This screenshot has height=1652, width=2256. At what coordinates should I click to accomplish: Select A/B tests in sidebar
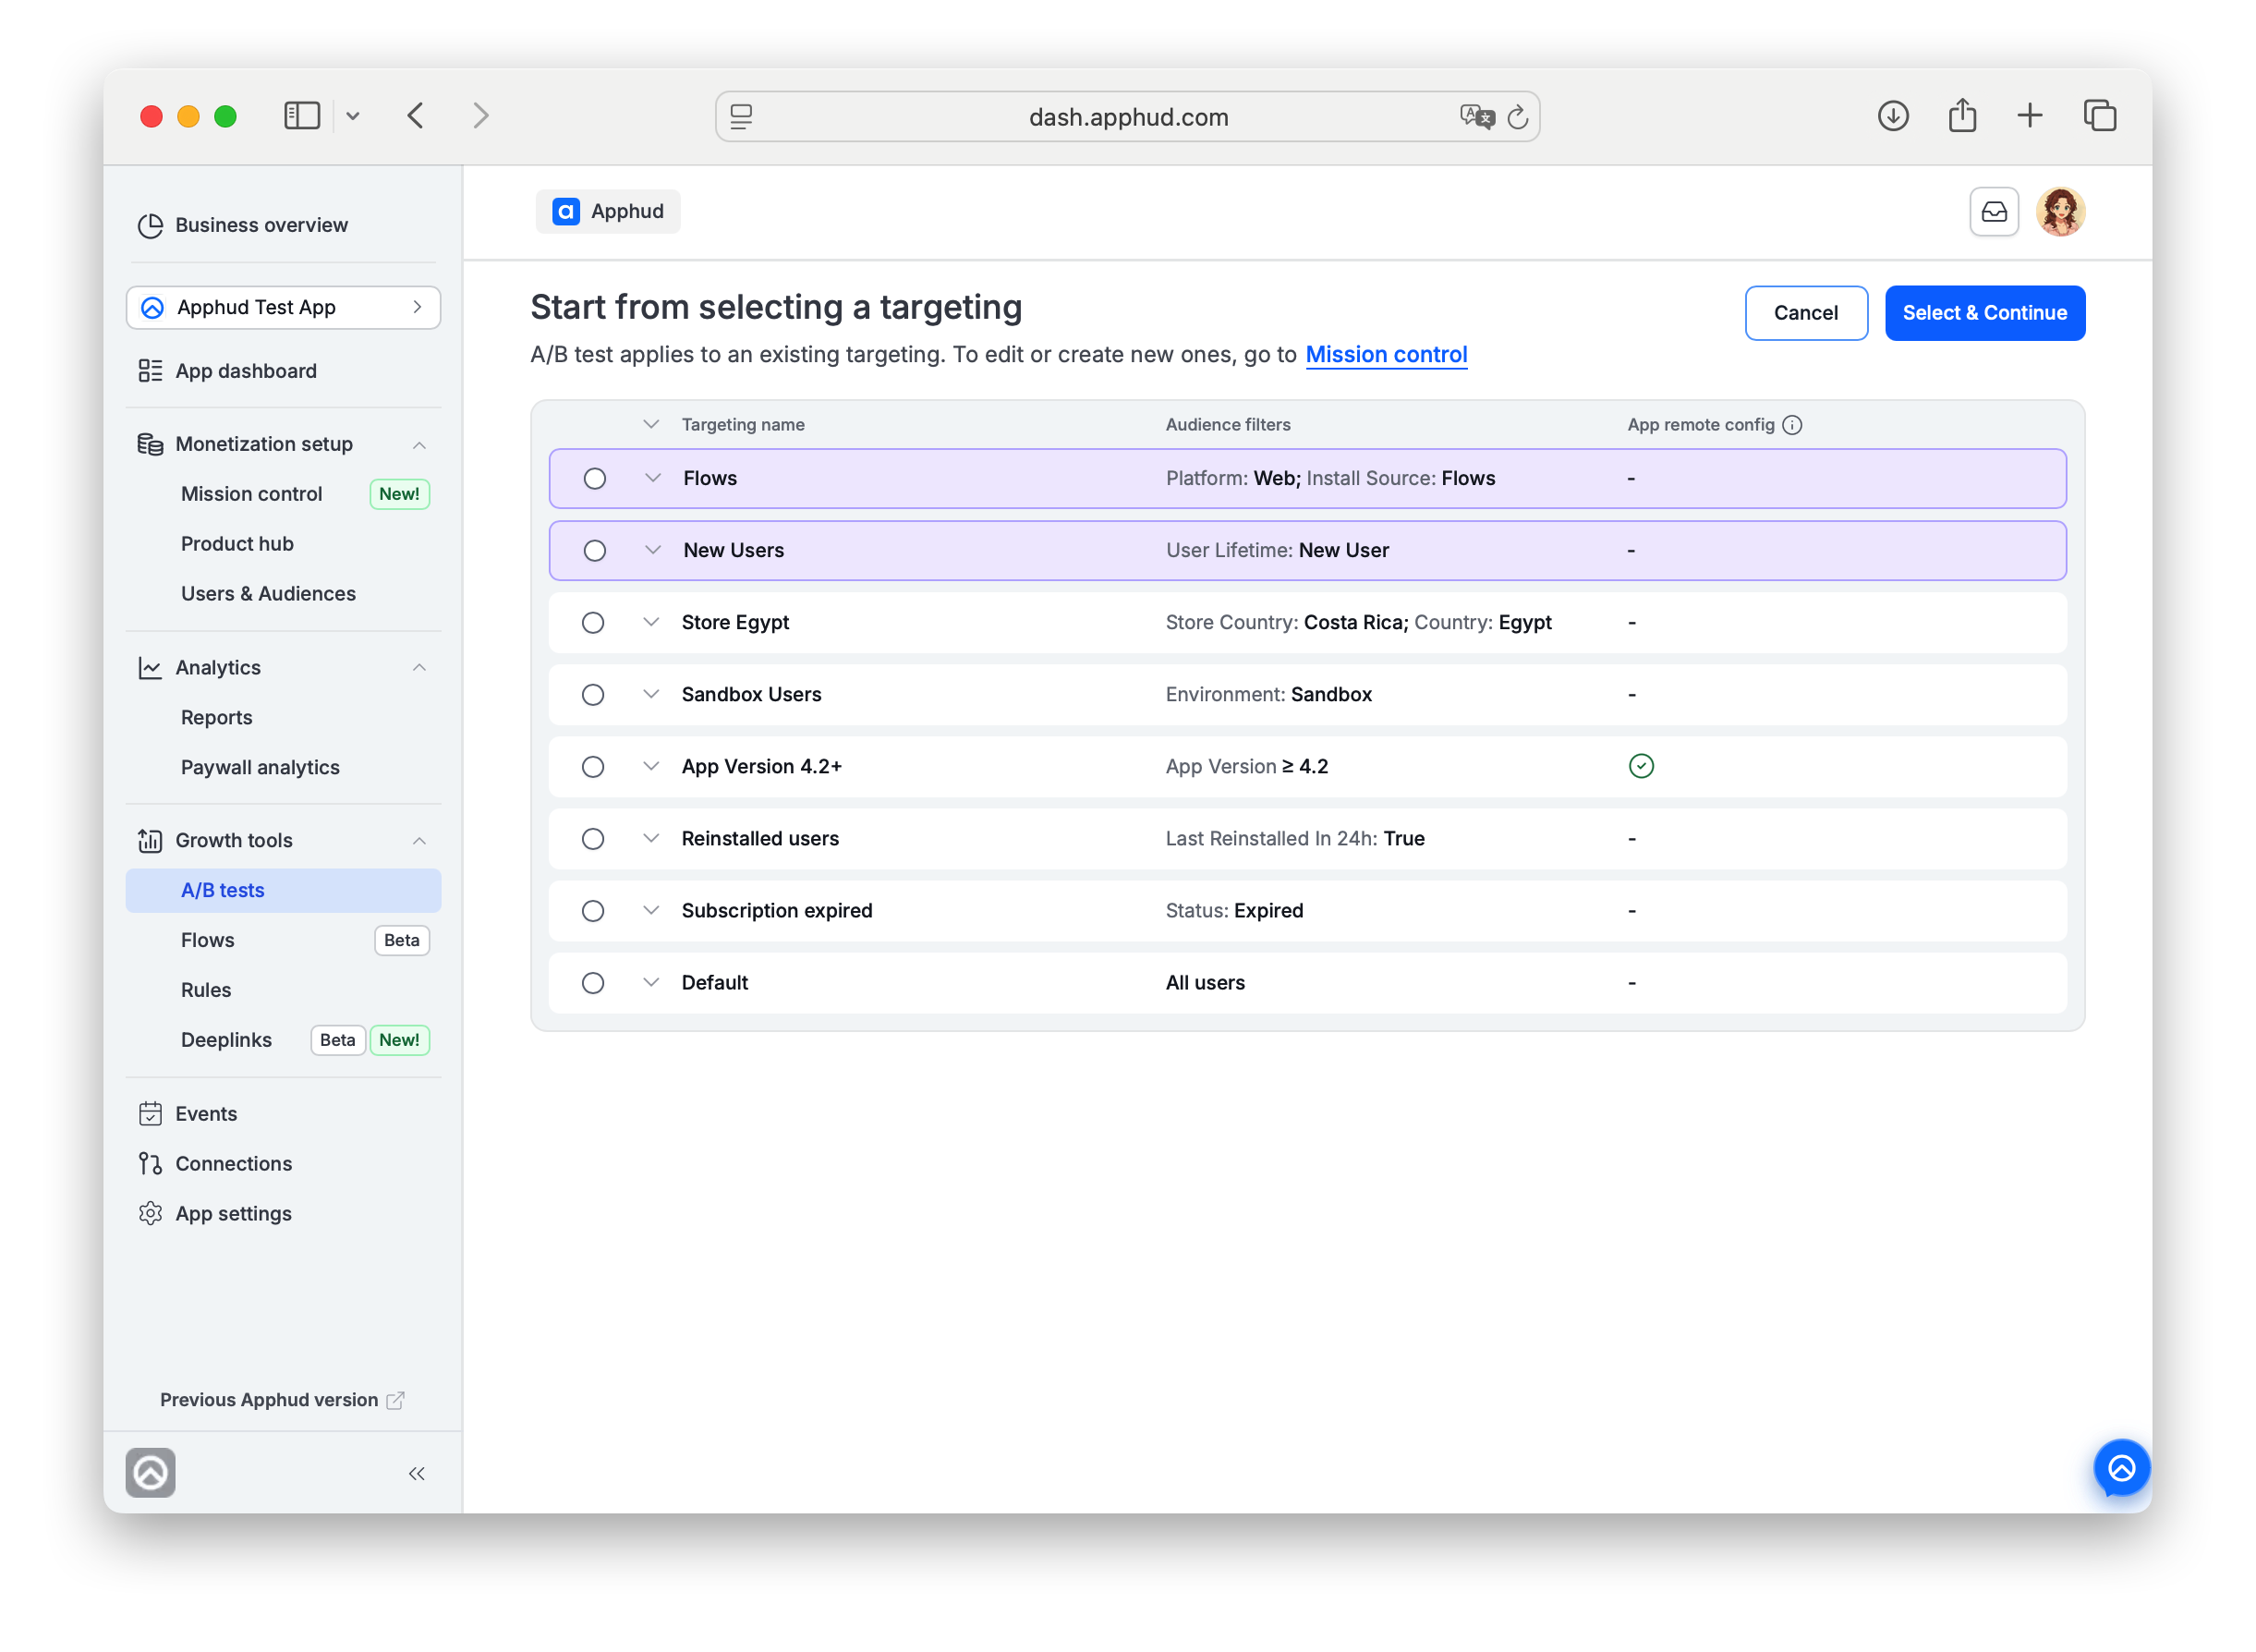283,891
